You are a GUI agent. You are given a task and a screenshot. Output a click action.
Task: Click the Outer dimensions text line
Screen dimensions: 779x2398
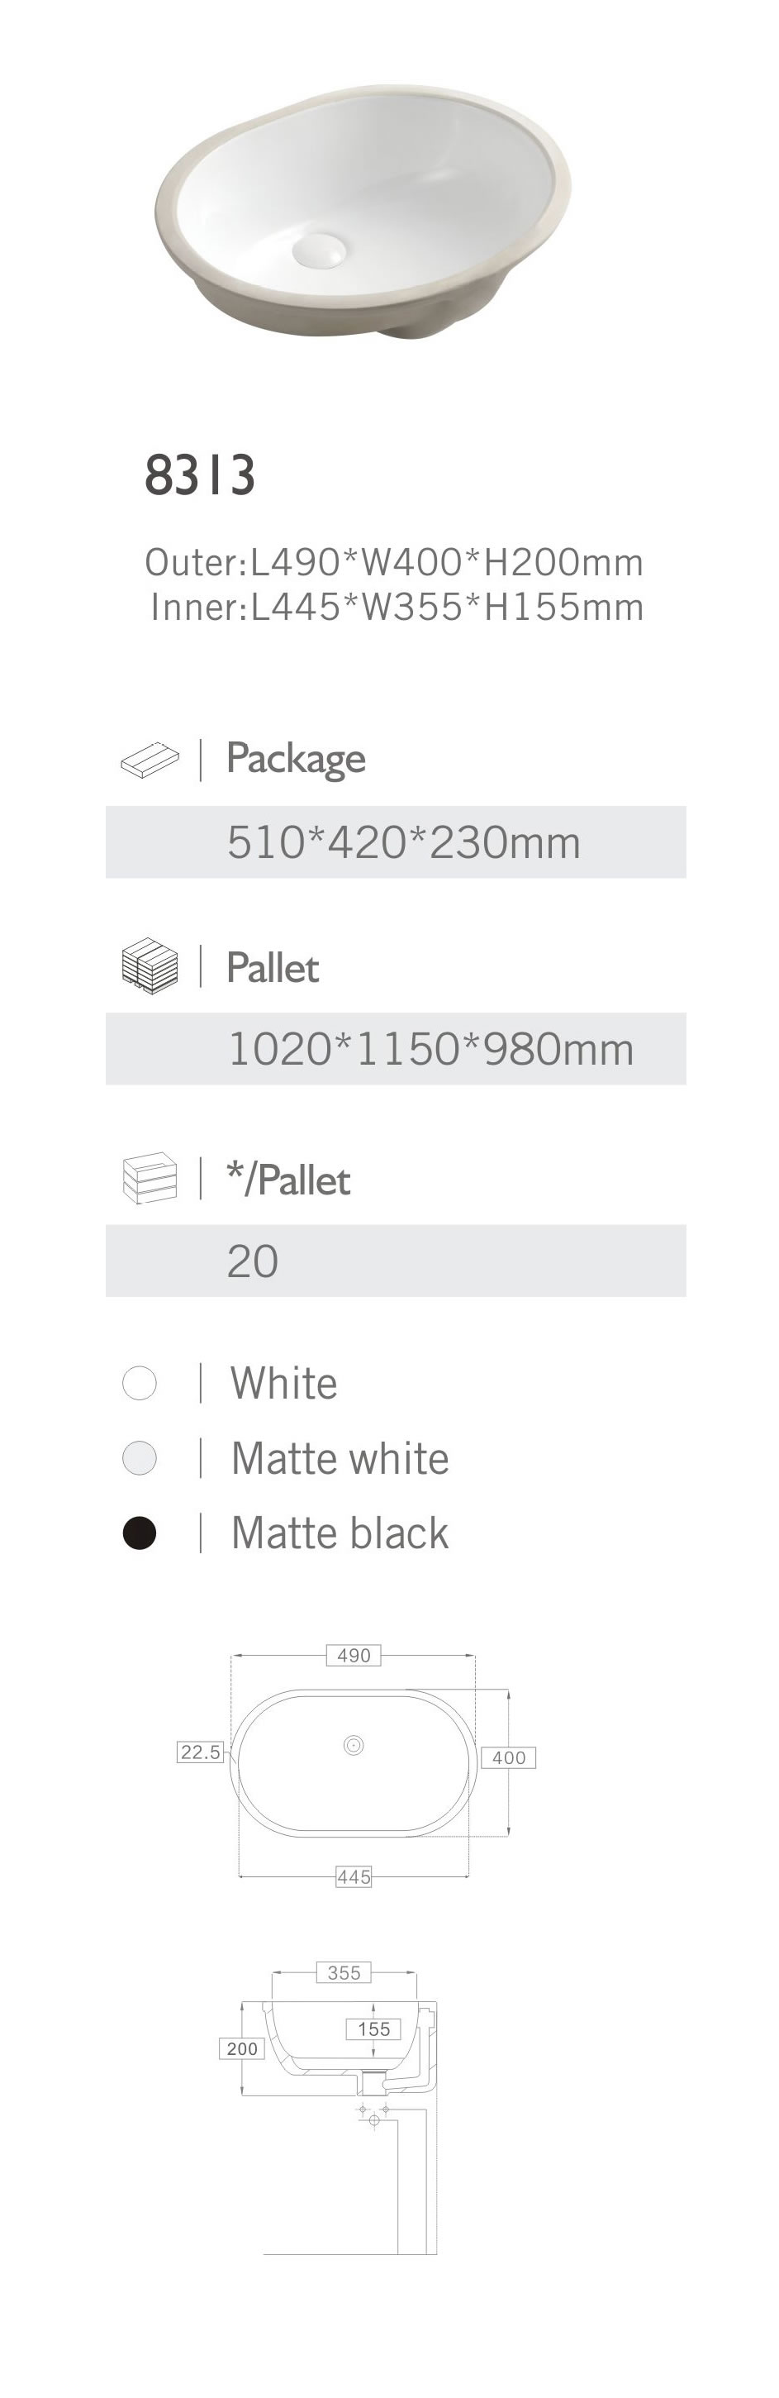click(x=395, y=562)
